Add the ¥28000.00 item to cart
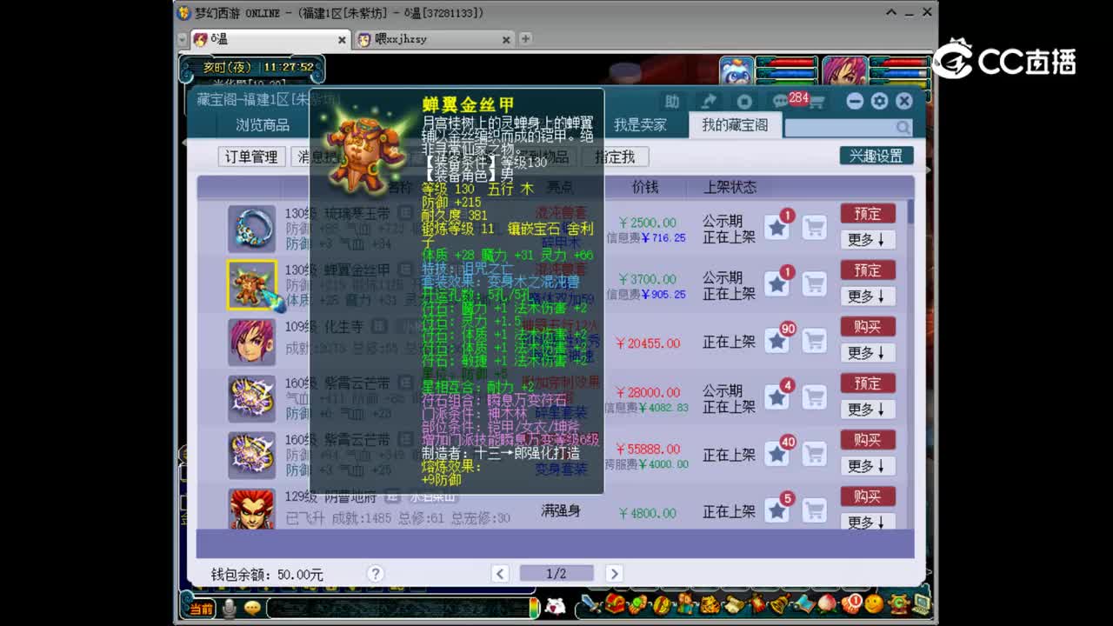Image resolution: width=1113 pixels, height=626 pixels. [814, 398]
